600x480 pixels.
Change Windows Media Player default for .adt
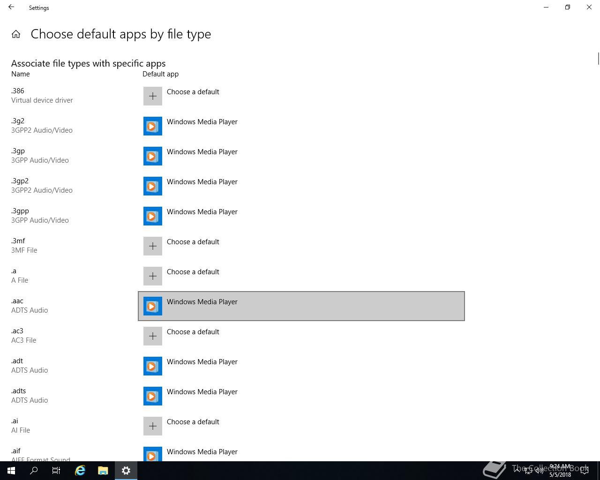pos(301,366)
